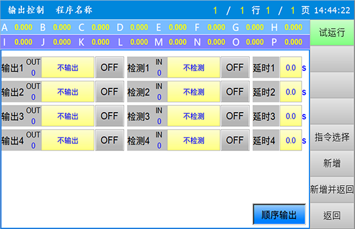This screenshot has height=229, width=355.
Task: Toggle the OFF switch for 检测2
Action: click(235, 91)
